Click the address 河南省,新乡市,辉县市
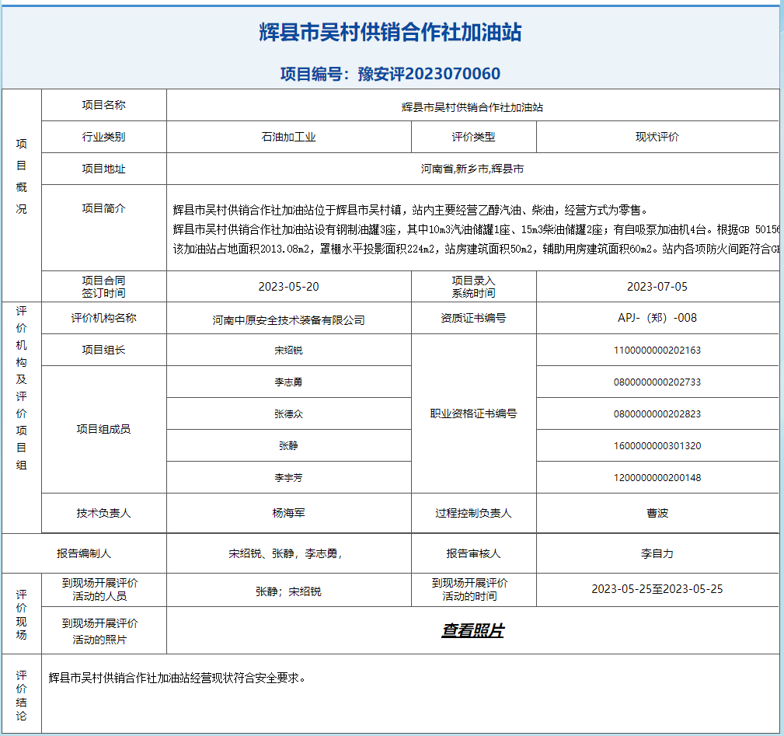 click(x=472, y=169)
